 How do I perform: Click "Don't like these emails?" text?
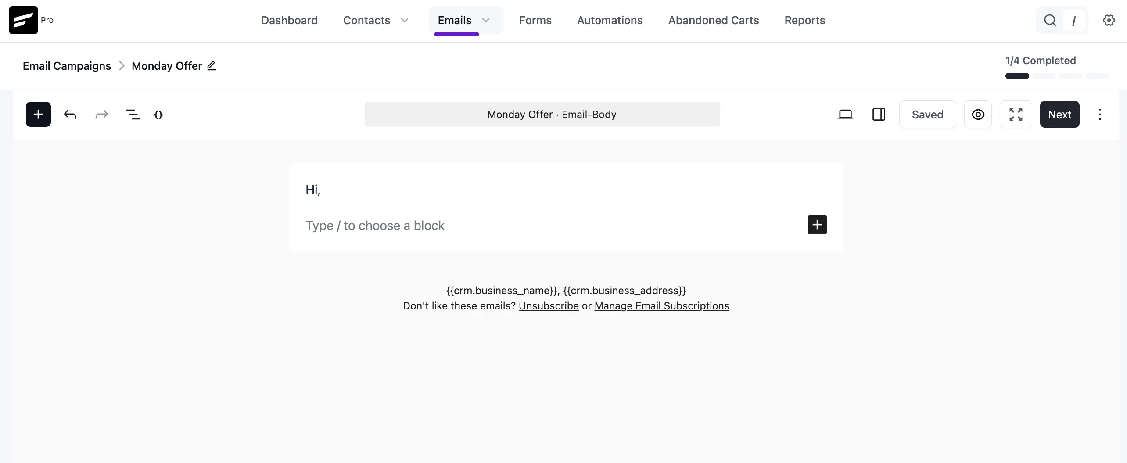(x=459, y=306)
